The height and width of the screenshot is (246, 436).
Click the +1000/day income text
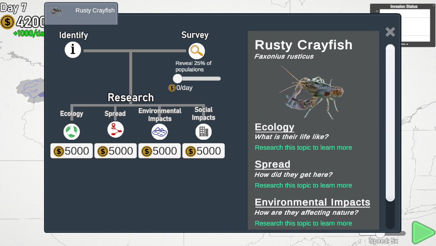tap(29, 33)
